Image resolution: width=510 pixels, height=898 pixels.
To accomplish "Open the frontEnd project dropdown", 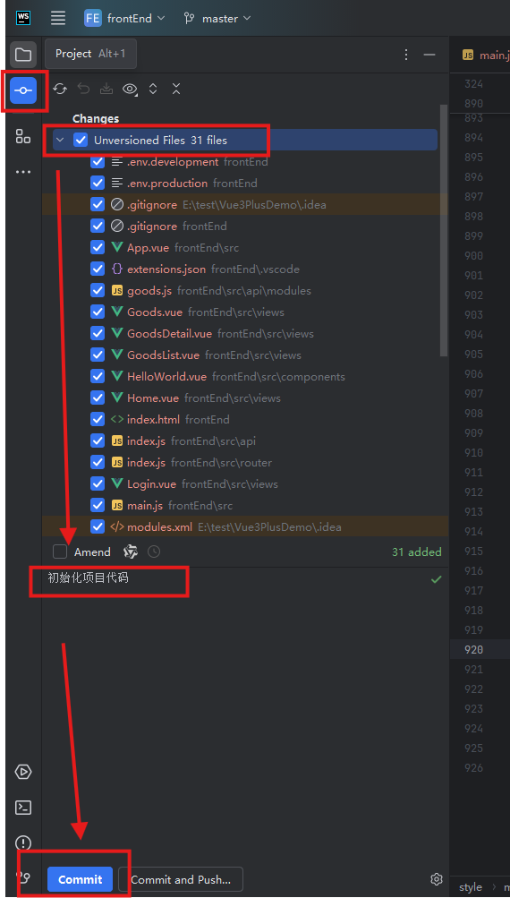I will (x=136, y=18).
